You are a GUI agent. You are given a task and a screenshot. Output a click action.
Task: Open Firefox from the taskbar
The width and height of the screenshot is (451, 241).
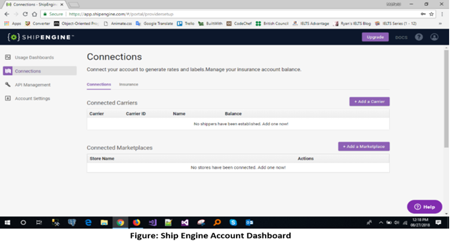(x=136, y=223)
